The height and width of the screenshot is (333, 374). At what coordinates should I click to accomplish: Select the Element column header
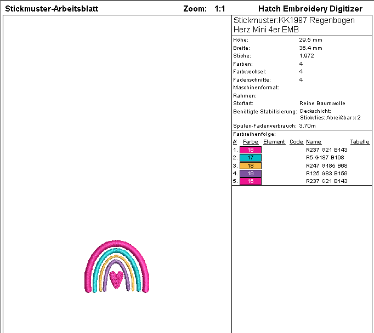coord(274,142)
